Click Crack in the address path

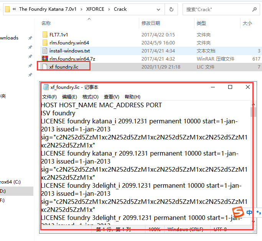pyautogui.click(x=120, y=9)
